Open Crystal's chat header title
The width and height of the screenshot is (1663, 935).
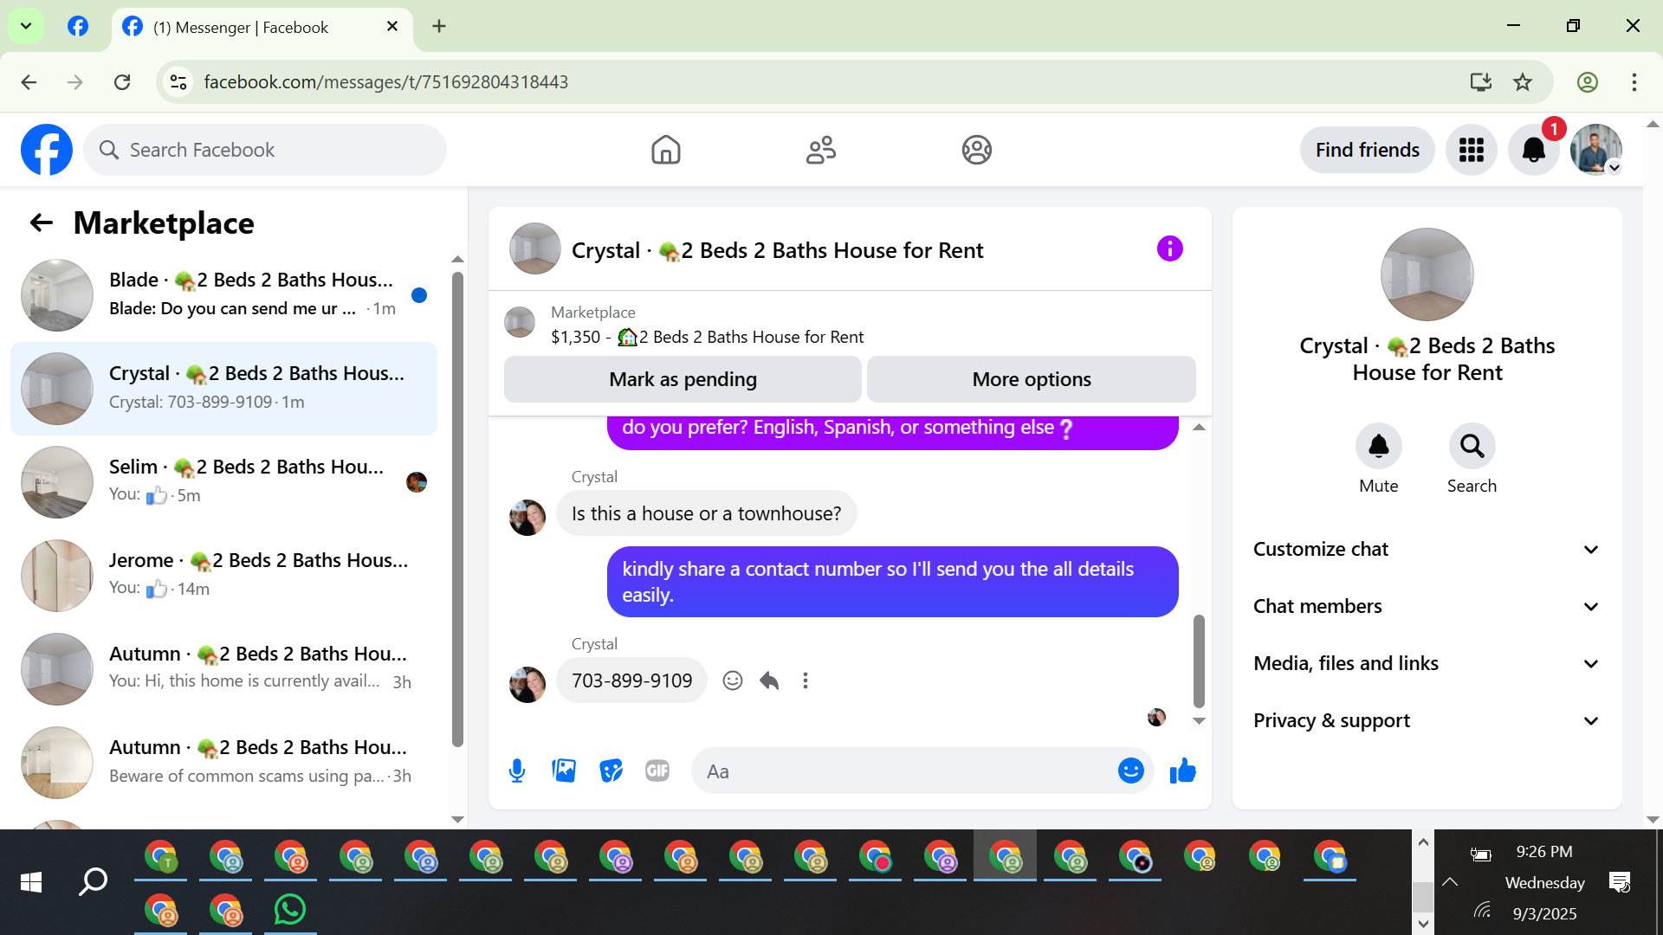777,250
